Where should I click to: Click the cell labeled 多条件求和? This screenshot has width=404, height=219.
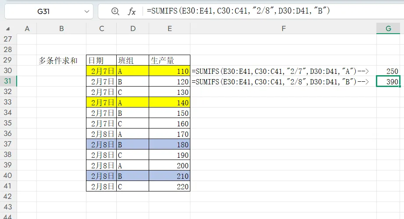[x=61, y=60]
